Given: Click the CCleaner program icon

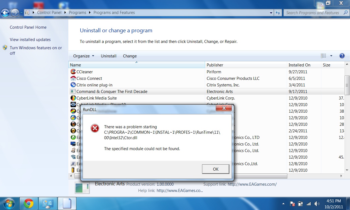Looking at the screenshot, I should click(73, 72).
